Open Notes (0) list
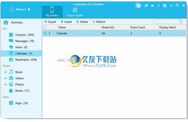 click(21, 47)
